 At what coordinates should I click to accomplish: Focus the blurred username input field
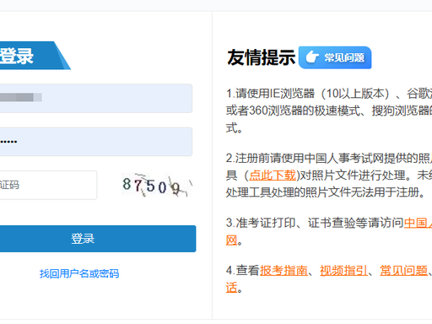pyautogui.click(x=96, y=98)
